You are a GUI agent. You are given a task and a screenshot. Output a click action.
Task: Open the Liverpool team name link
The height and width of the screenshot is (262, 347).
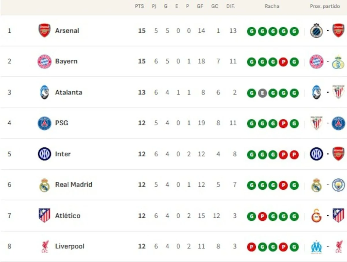[x=70, y=246]
